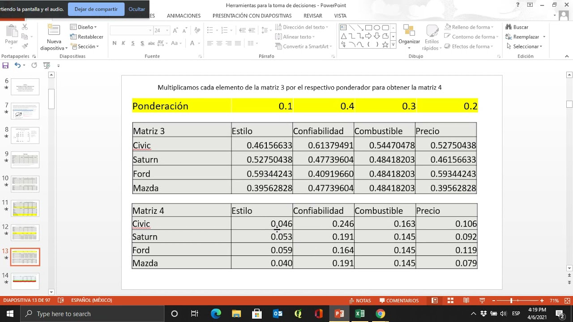Viewport: 573px width, 322px height.
Task: Select slide 14 thumbnail
Action: coord(25,281)
